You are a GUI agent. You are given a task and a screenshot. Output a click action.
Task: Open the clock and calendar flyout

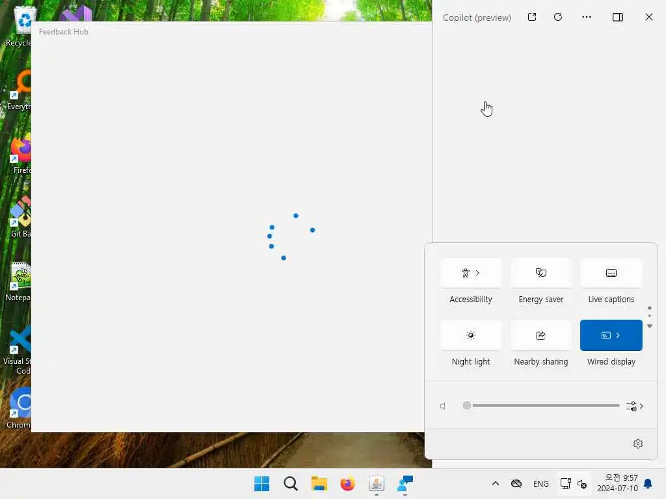pos(617,483)
